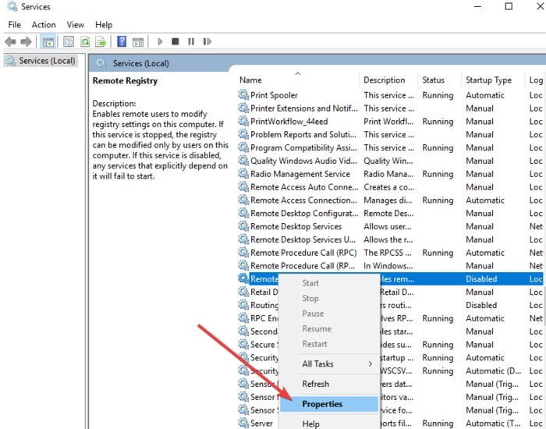Open the Help menu in menu bar
The height and width of the screenshot is (429, 546).
tap(104, 25)
